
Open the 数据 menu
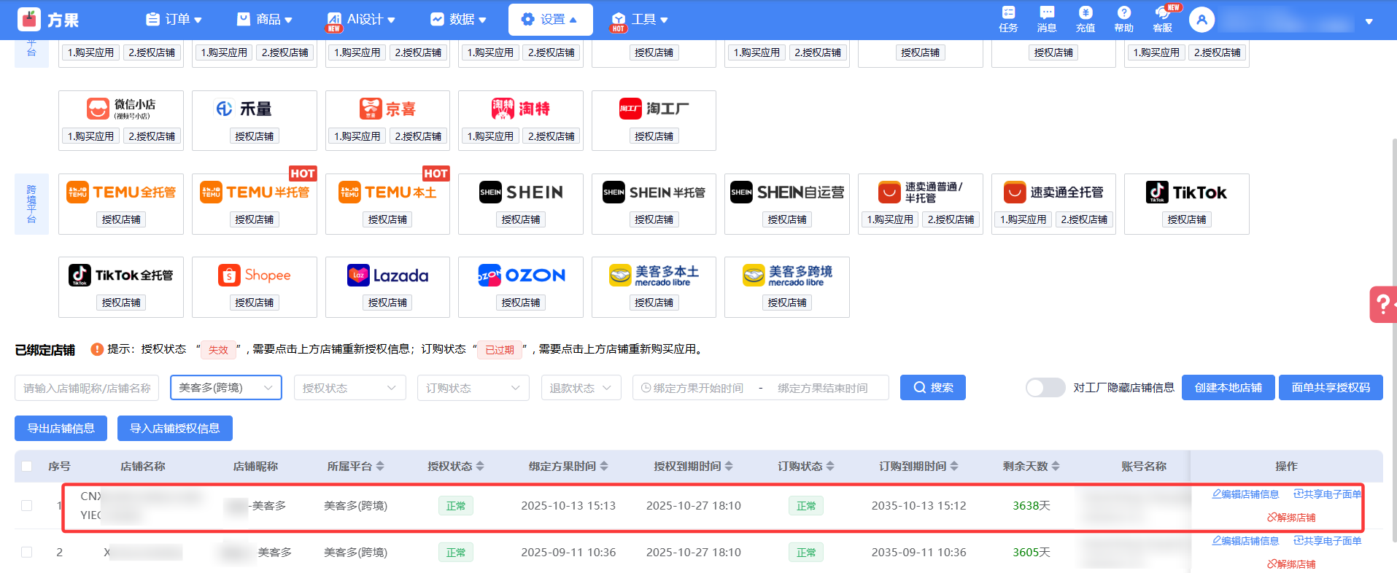pos(458,20)
